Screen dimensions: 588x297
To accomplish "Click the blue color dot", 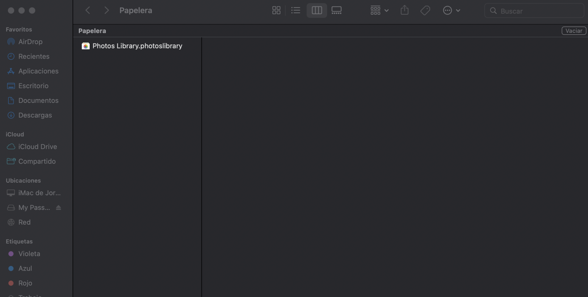I will point(11,268).
